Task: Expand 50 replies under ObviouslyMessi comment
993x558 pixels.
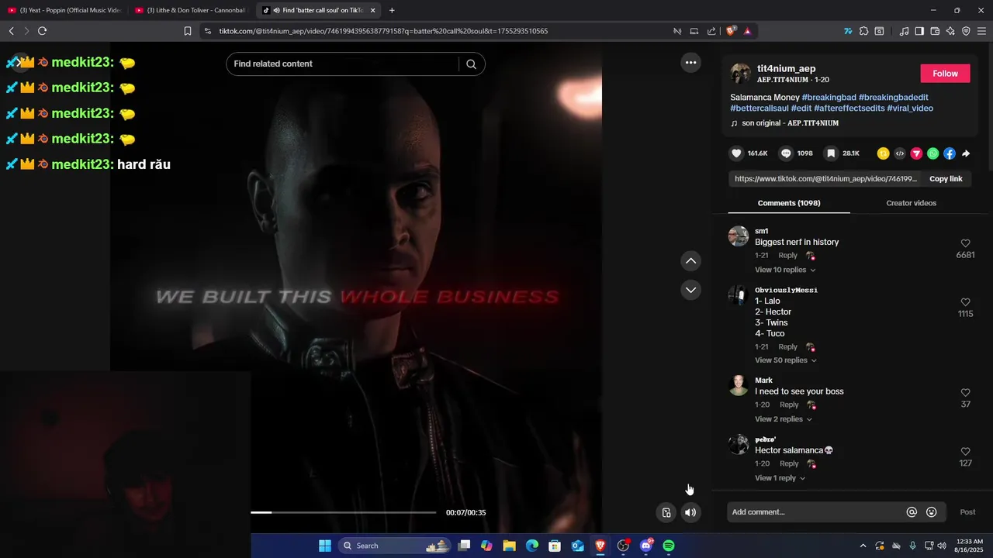Action: 785,360
